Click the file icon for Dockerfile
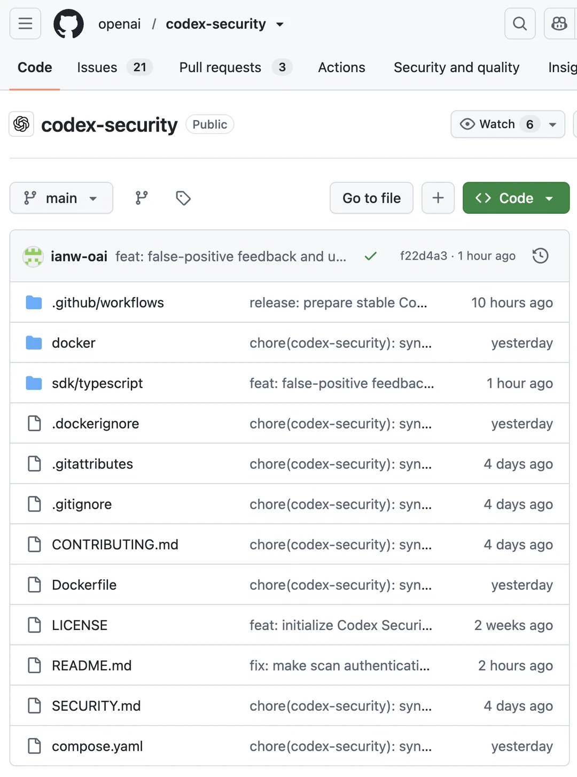This screenshot has height=777, width=577. (34, 585)
